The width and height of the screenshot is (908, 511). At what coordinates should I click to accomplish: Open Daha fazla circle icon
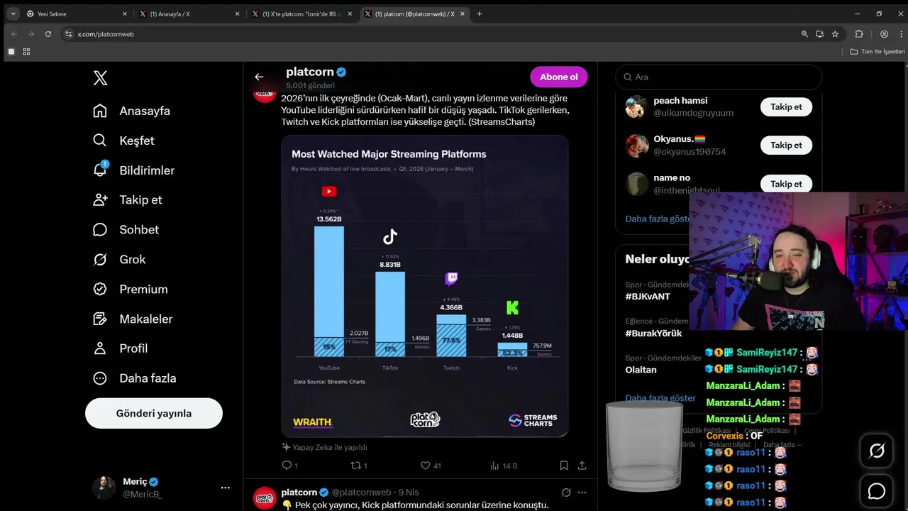[x=100, y=378]
